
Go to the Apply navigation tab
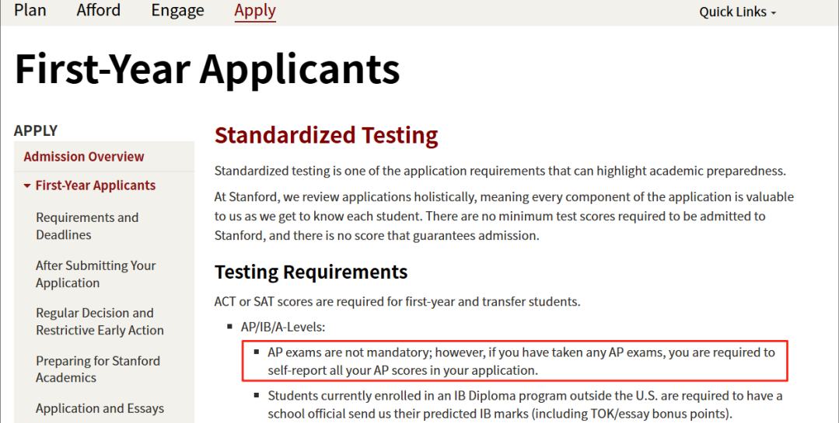[x=255, y=10]
